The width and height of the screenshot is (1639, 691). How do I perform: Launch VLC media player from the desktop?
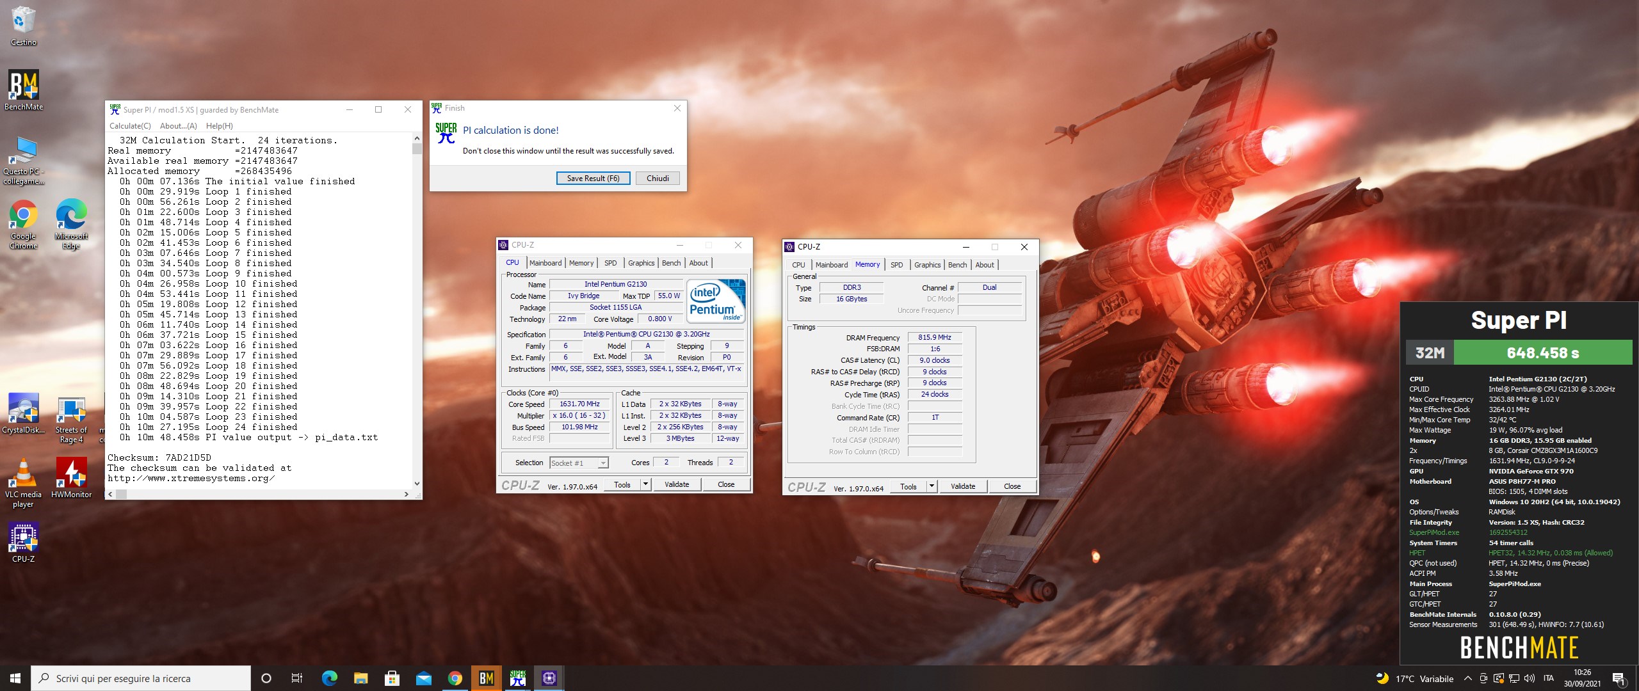click(x=24, y=483)
